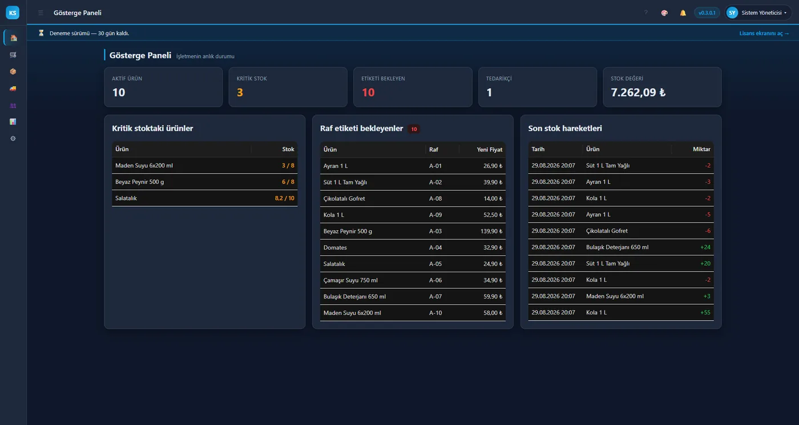Open the Tedarikçi stat card
Viewport: 799px width, 425px height.
click(x=538, y=87)
